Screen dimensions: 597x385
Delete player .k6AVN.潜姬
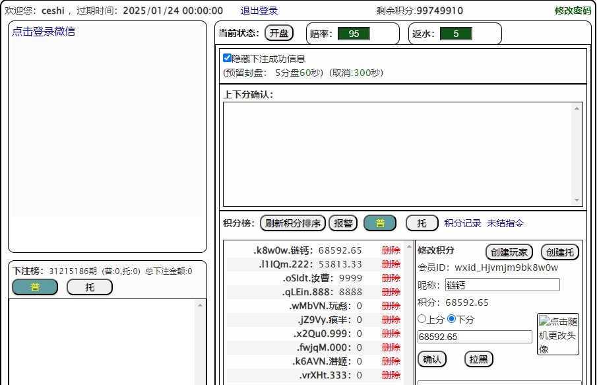tap(391, 361)
